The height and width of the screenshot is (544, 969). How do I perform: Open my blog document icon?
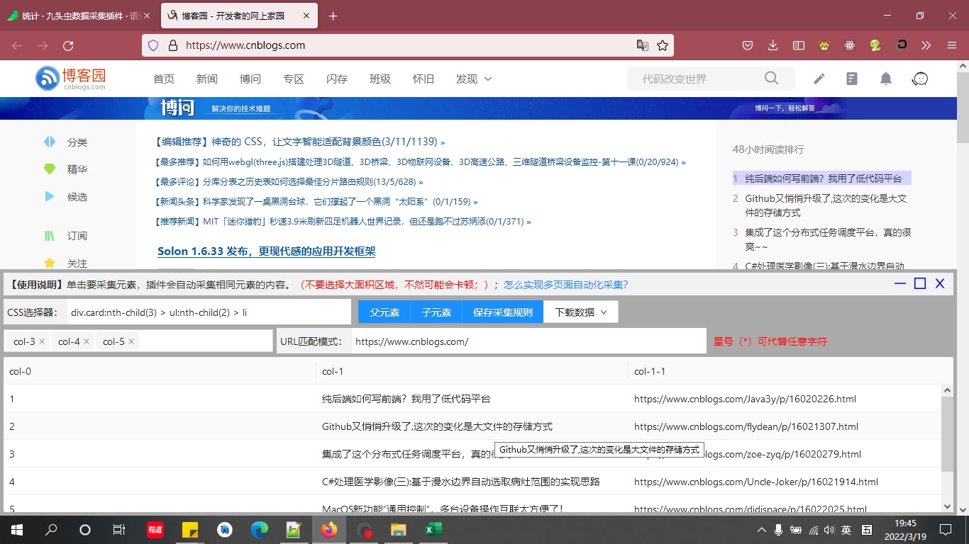click(852, 79)
